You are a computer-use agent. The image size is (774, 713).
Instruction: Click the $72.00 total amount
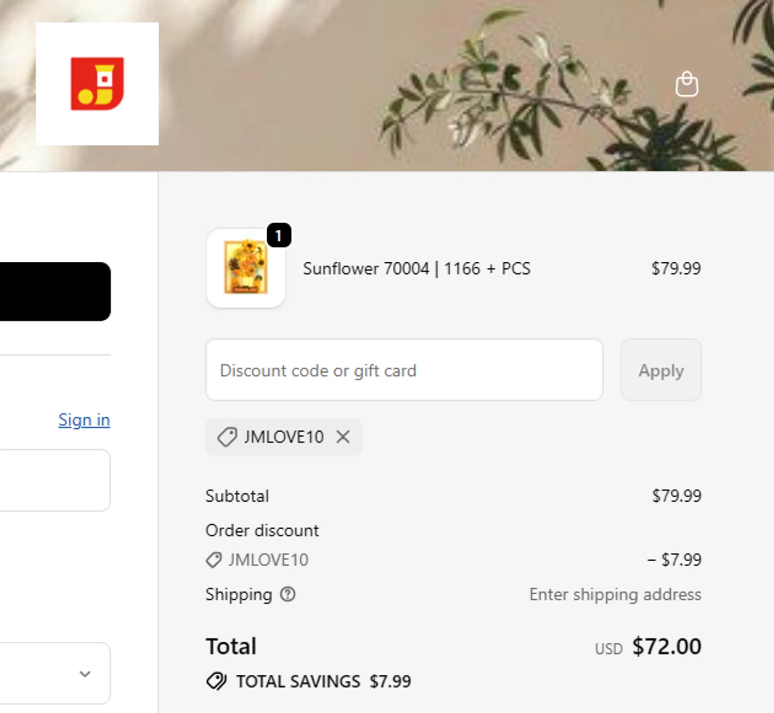pos(667,646)
